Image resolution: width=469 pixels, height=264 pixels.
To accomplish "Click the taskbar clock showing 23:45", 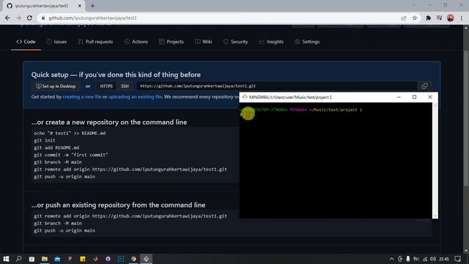I will (x=444, y=259).
